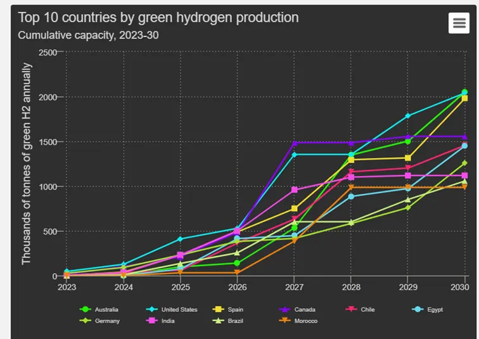The height and width of the screenshot is (339, 479).
Task: Click the 2500 y-axis label
Action: click(48, 53)
